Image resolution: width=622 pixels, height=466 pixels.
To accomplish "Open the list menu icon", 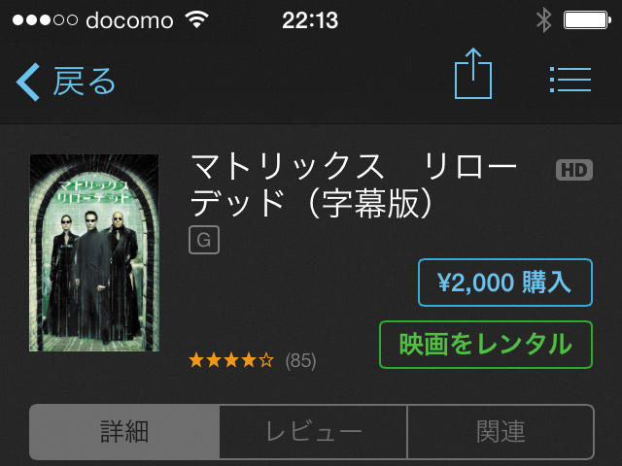I will (x=570, y=80).
